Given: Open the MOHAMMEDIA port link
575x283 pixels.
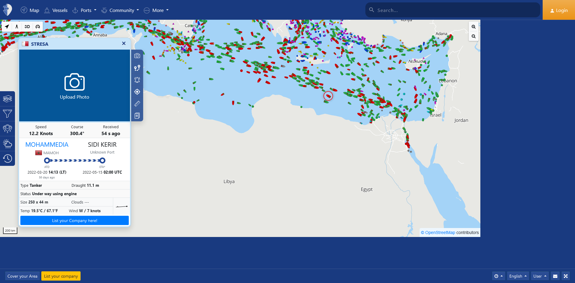Looking at the screenshot, I should tap(47, 145).
